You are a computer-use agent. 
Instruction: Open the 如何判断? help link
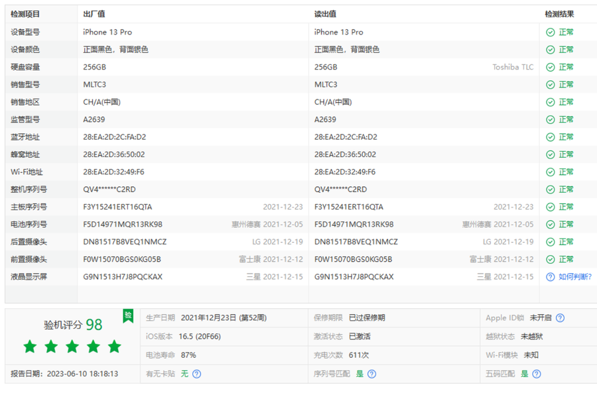pyautogui.click(x=575, y=277)
